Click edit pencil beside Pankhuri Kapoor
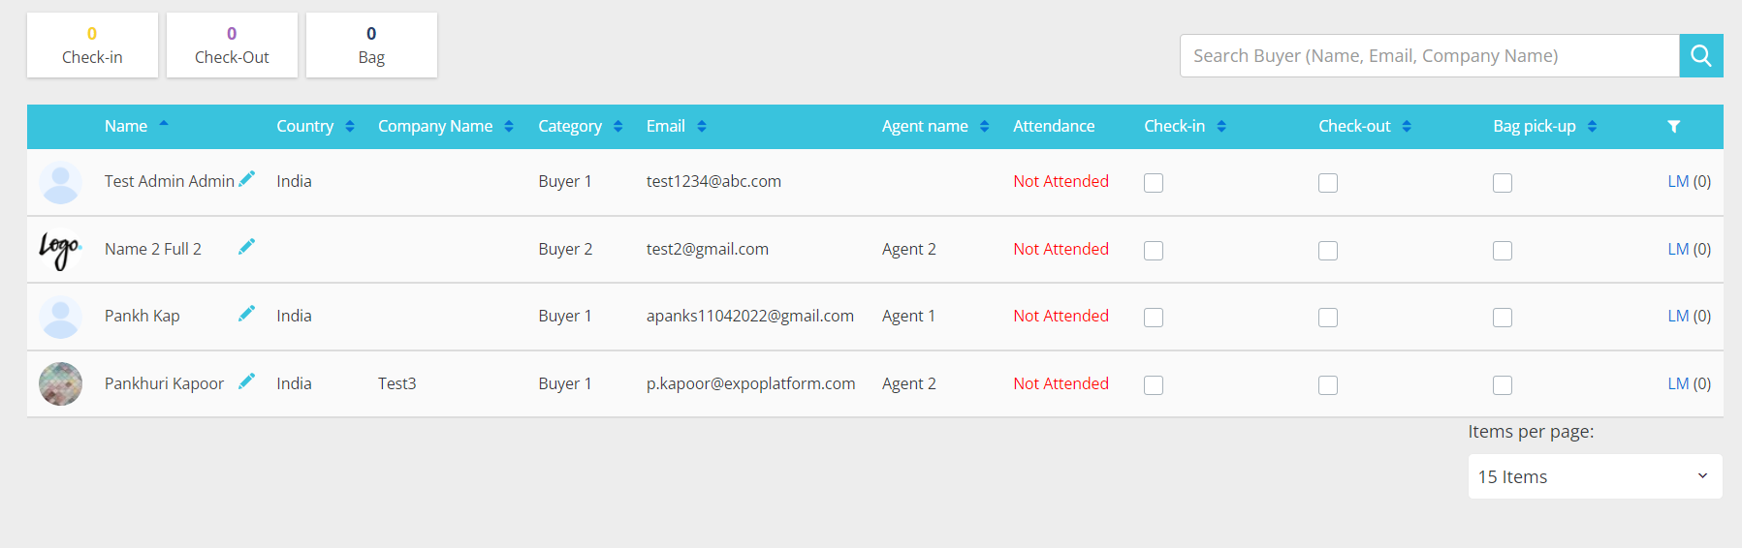Viewport: 1742px width, 548px height. point(246,381)
